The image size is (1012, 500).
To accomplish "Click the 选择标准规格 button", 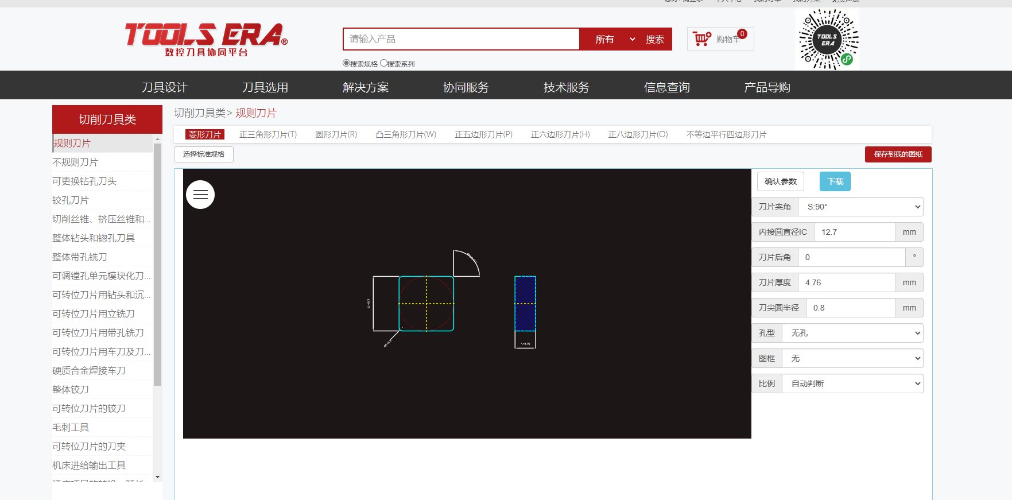I will [x=204, y=154].
